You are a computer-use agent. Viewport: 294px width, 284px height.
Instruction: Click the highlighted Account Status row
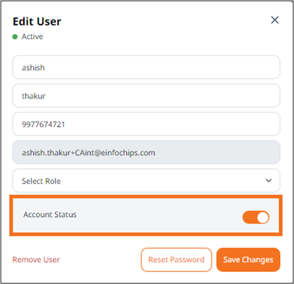point(146,215)
